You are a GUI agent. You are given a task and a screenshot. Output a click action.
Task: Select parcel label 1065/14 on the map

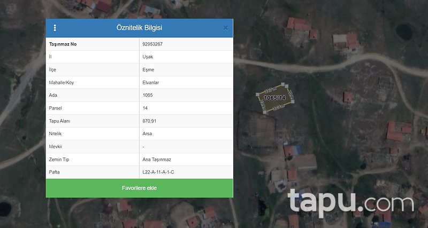274,98
